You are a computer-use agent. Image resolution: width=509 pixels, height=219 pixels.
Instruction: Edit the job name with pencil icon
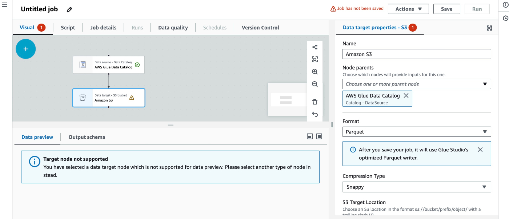(69, 9)
